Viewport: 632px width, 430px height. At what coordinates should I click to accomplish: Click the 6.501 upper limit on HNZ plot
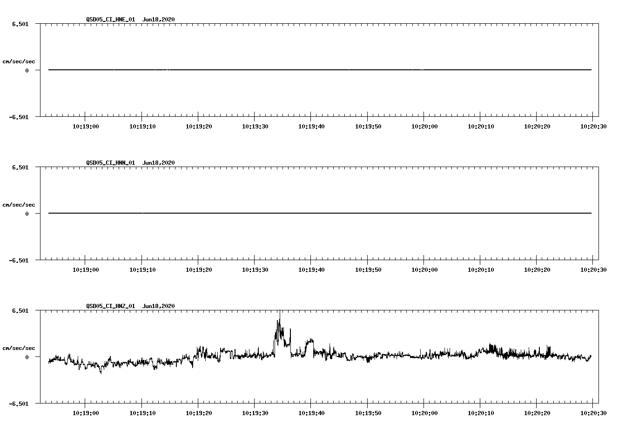[20, 310]
